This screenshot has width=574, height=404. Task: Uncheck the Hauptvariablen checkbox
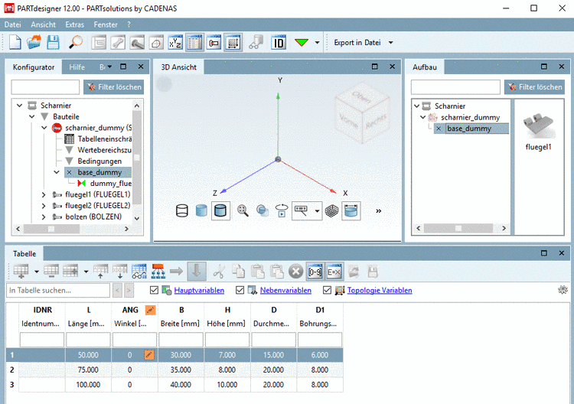pos(154,290)
